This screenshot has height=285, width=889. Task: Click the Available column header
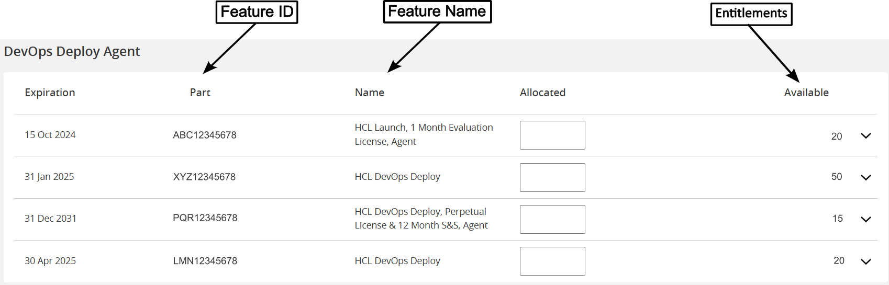point(806,93)
